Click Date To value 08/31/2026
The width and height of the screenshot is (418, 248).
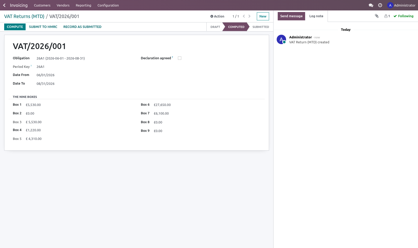[x=45, y=84]
